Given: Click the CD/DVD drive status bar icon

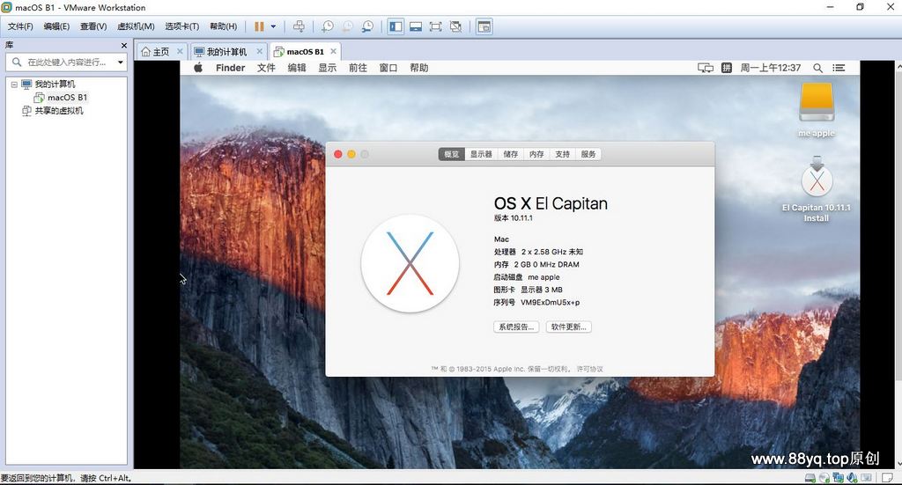Looking at the screenshot, I should 824,478.
